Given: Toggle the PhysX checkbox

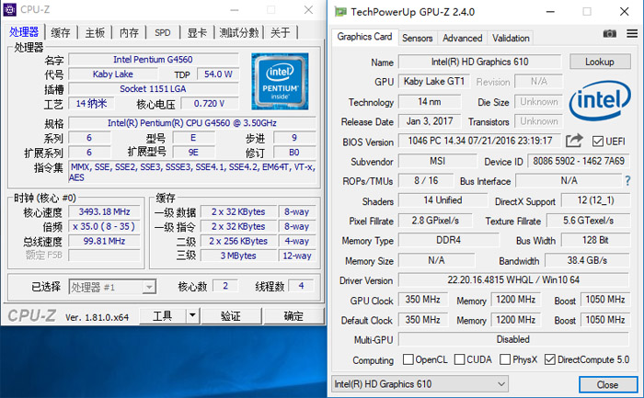Looking at the screenshot, I should coord(505,359).
